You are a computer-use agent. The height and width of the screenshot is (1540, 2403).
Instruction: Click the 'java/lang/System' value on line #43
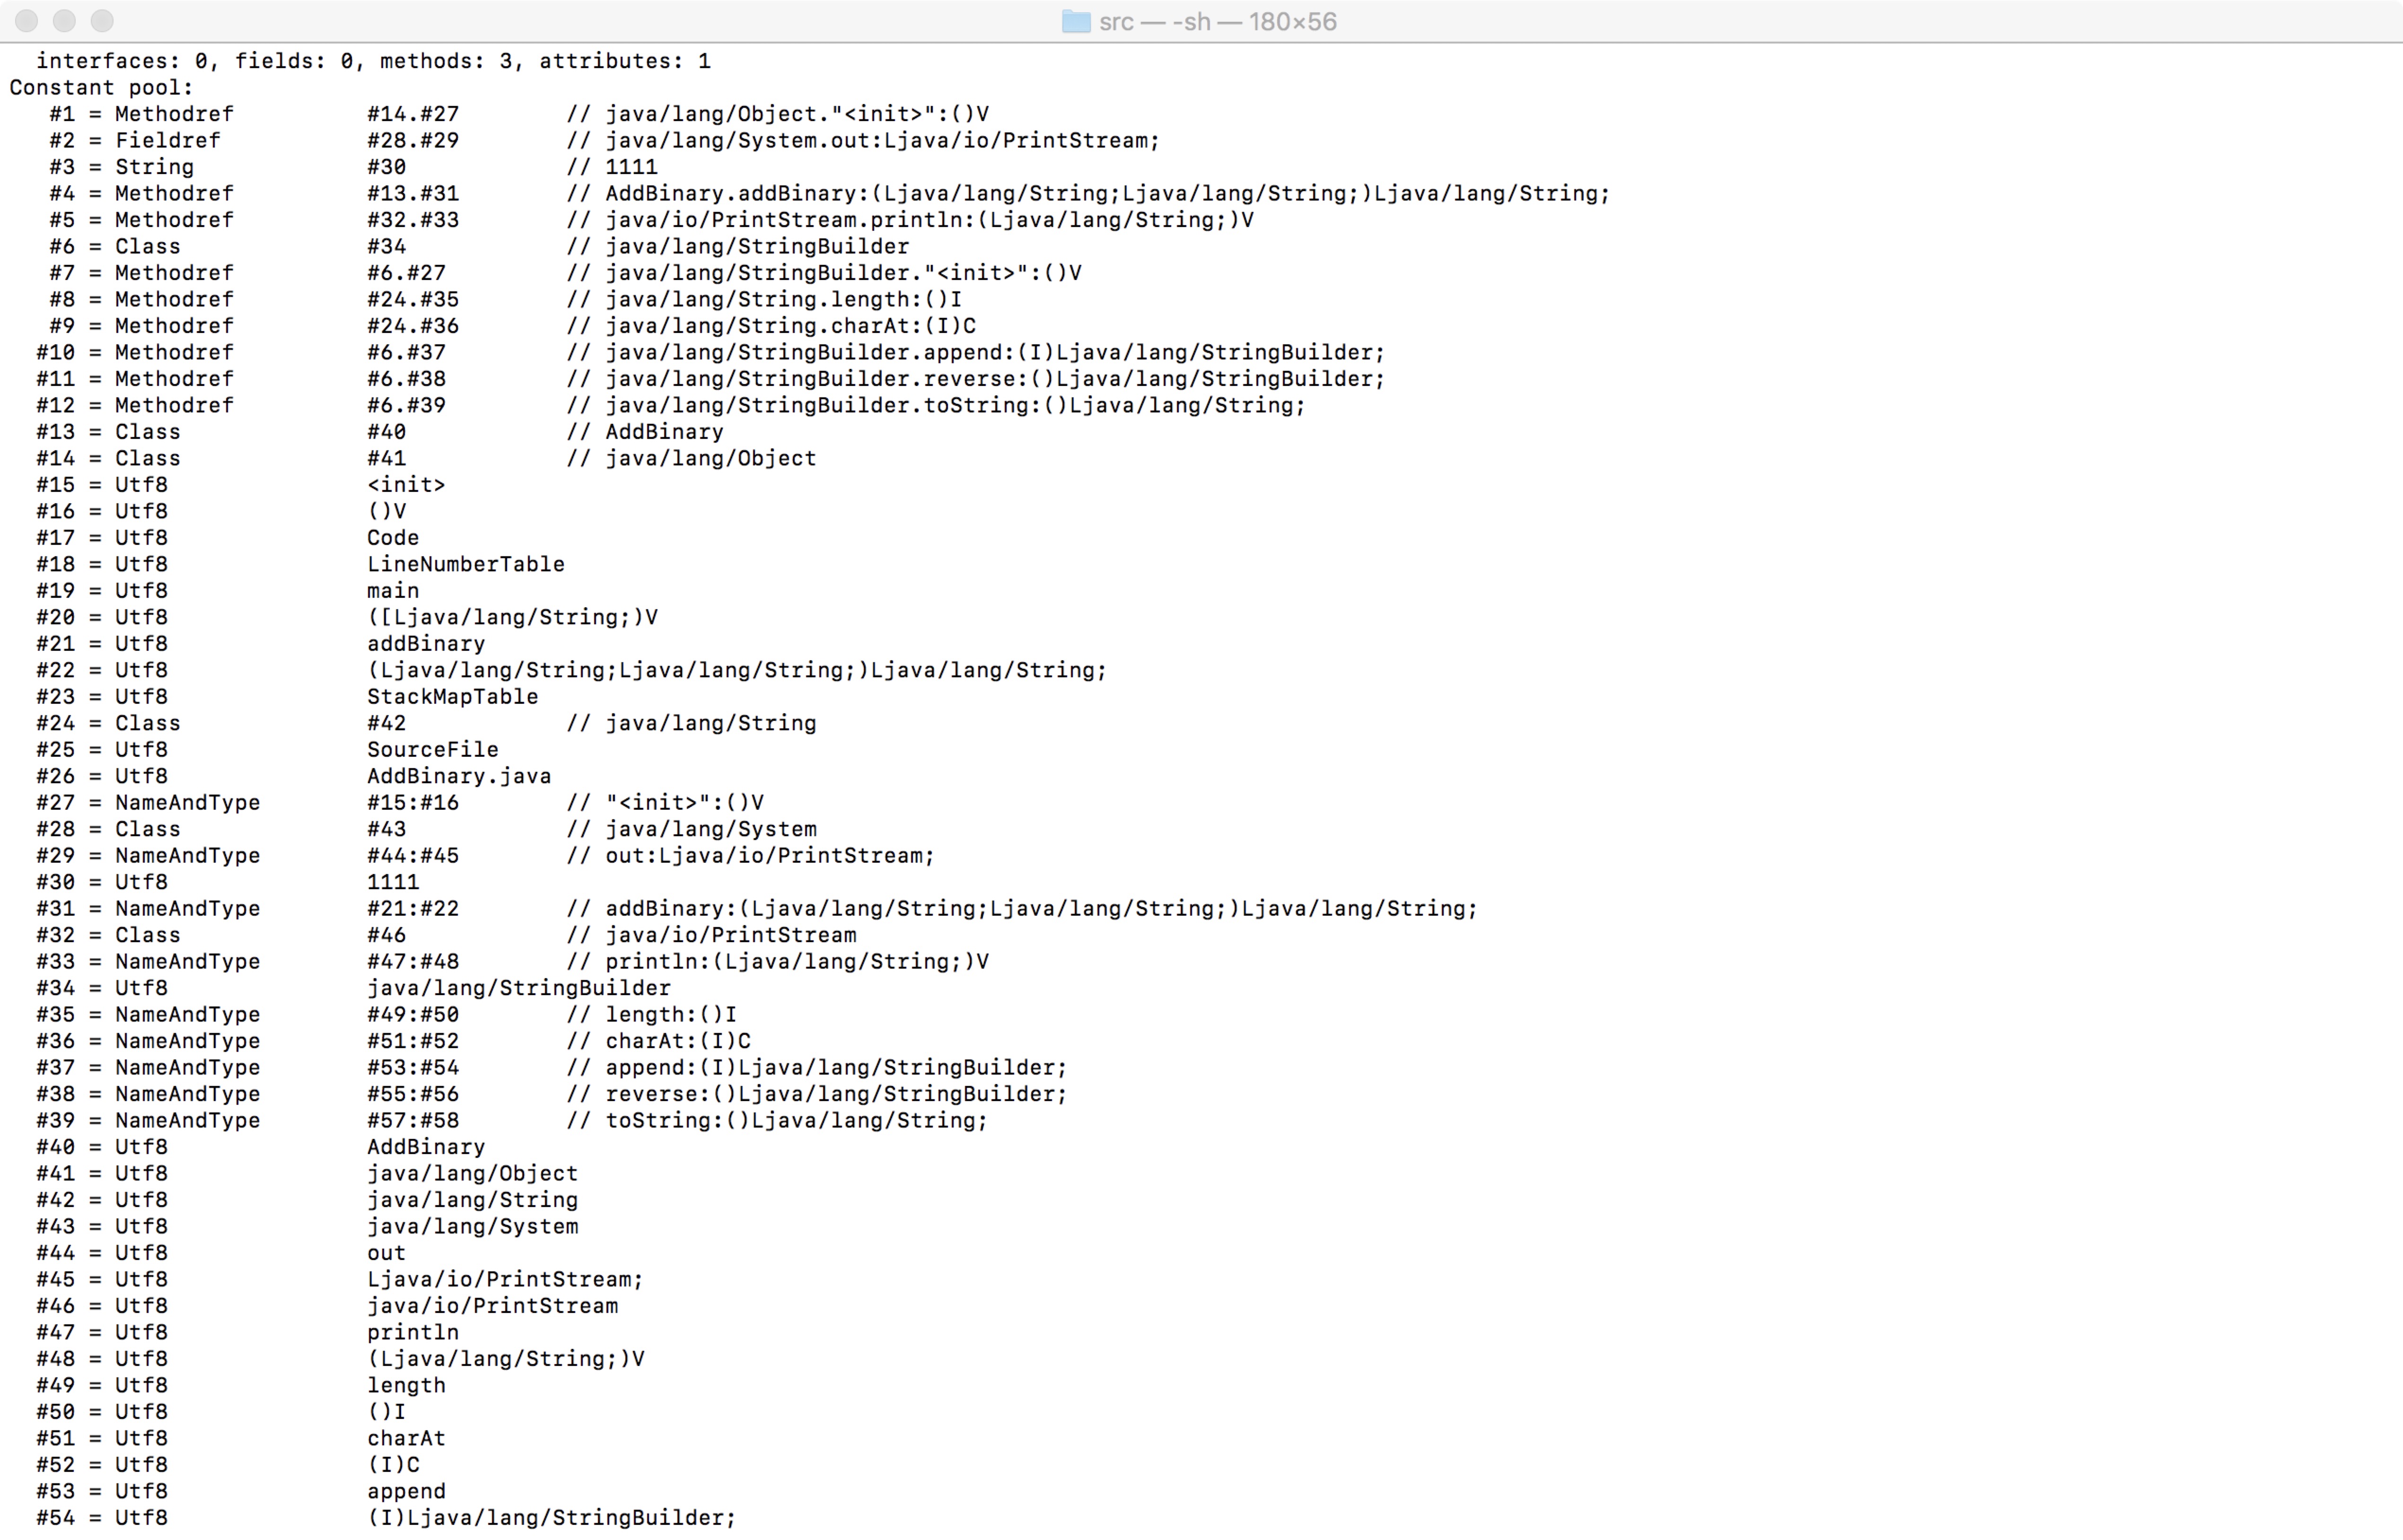(x=473, y=1227)
